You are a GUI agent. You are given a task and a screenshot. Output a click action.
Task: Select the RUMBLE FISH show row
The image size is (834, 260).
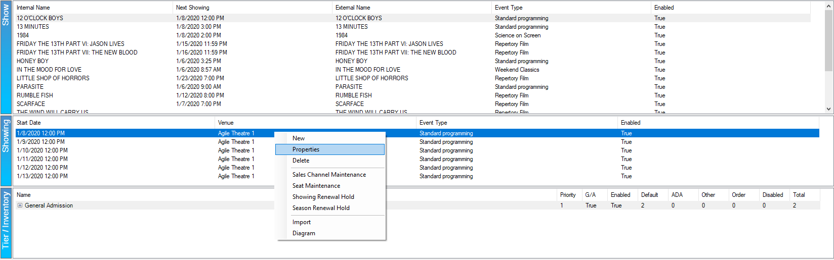(x=412, y=95)
